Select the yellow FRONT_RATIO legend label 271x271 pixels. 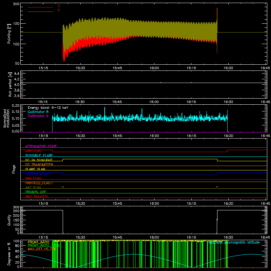[x=39, y=242]
